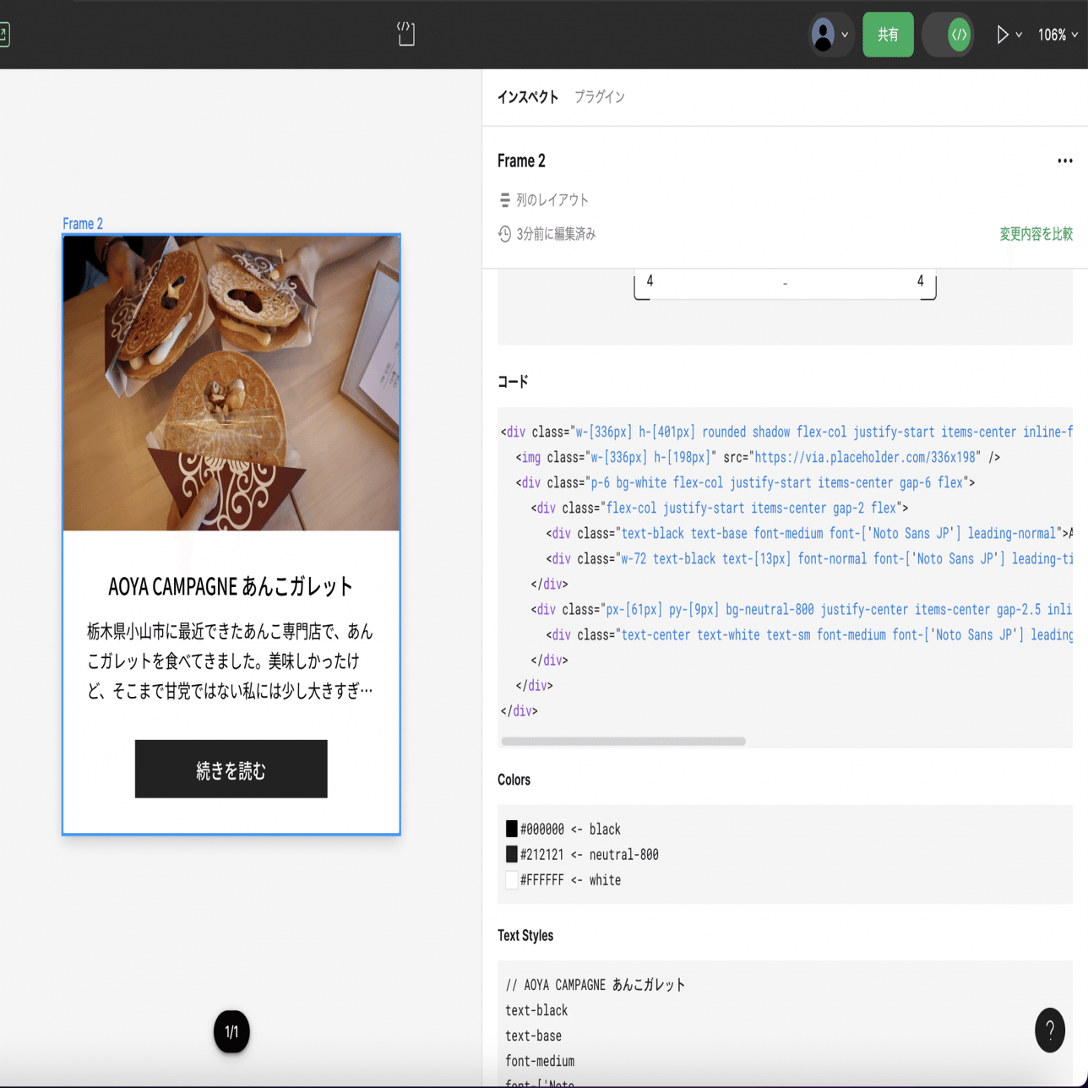Start presentation with the play icon
The image size is (1088, 1088).
point(1002,35)
